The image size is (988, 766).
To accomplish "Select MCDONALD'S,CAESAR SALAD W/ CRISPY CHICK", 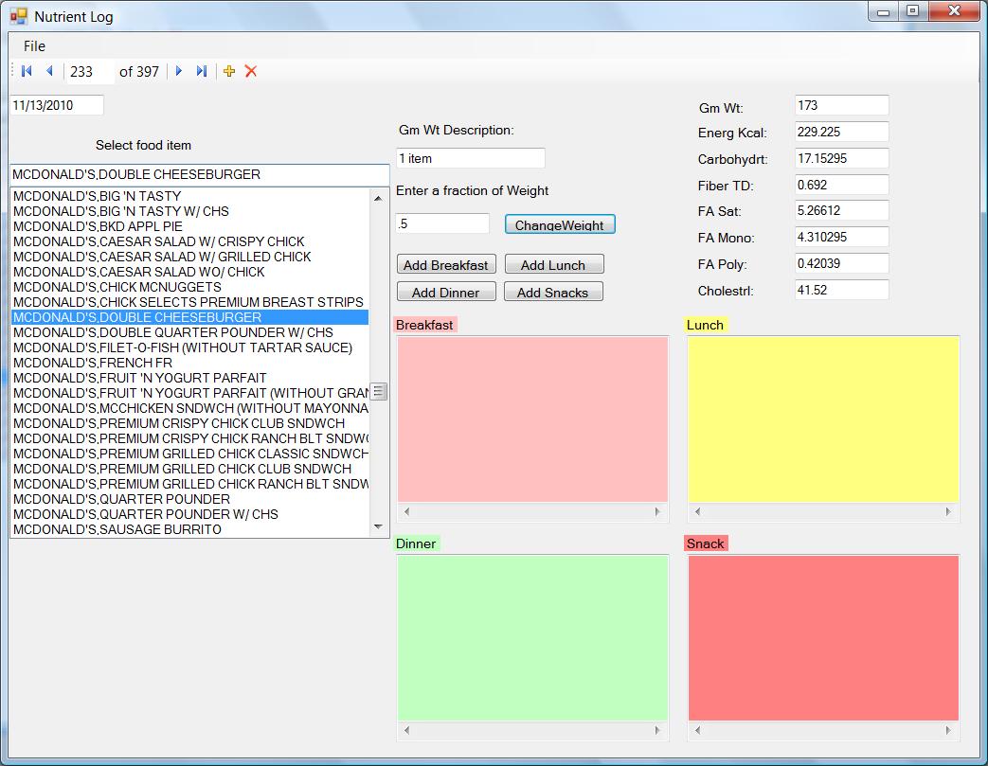I will (x=190, y=241).
